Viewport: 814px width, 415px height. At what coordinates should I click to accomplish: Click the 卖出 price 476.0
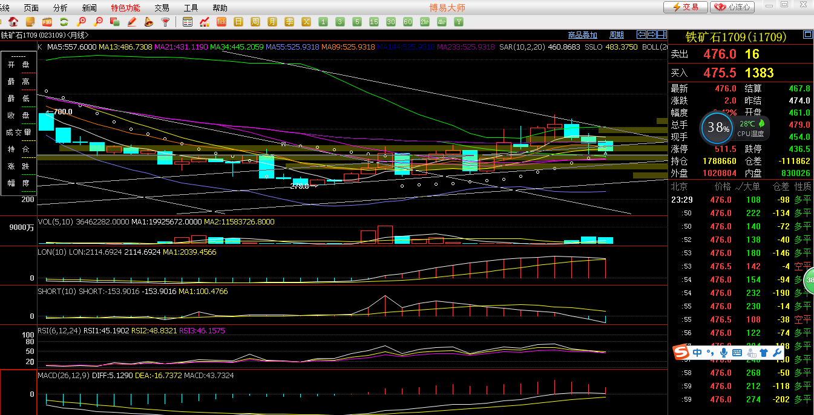[720, 54]
